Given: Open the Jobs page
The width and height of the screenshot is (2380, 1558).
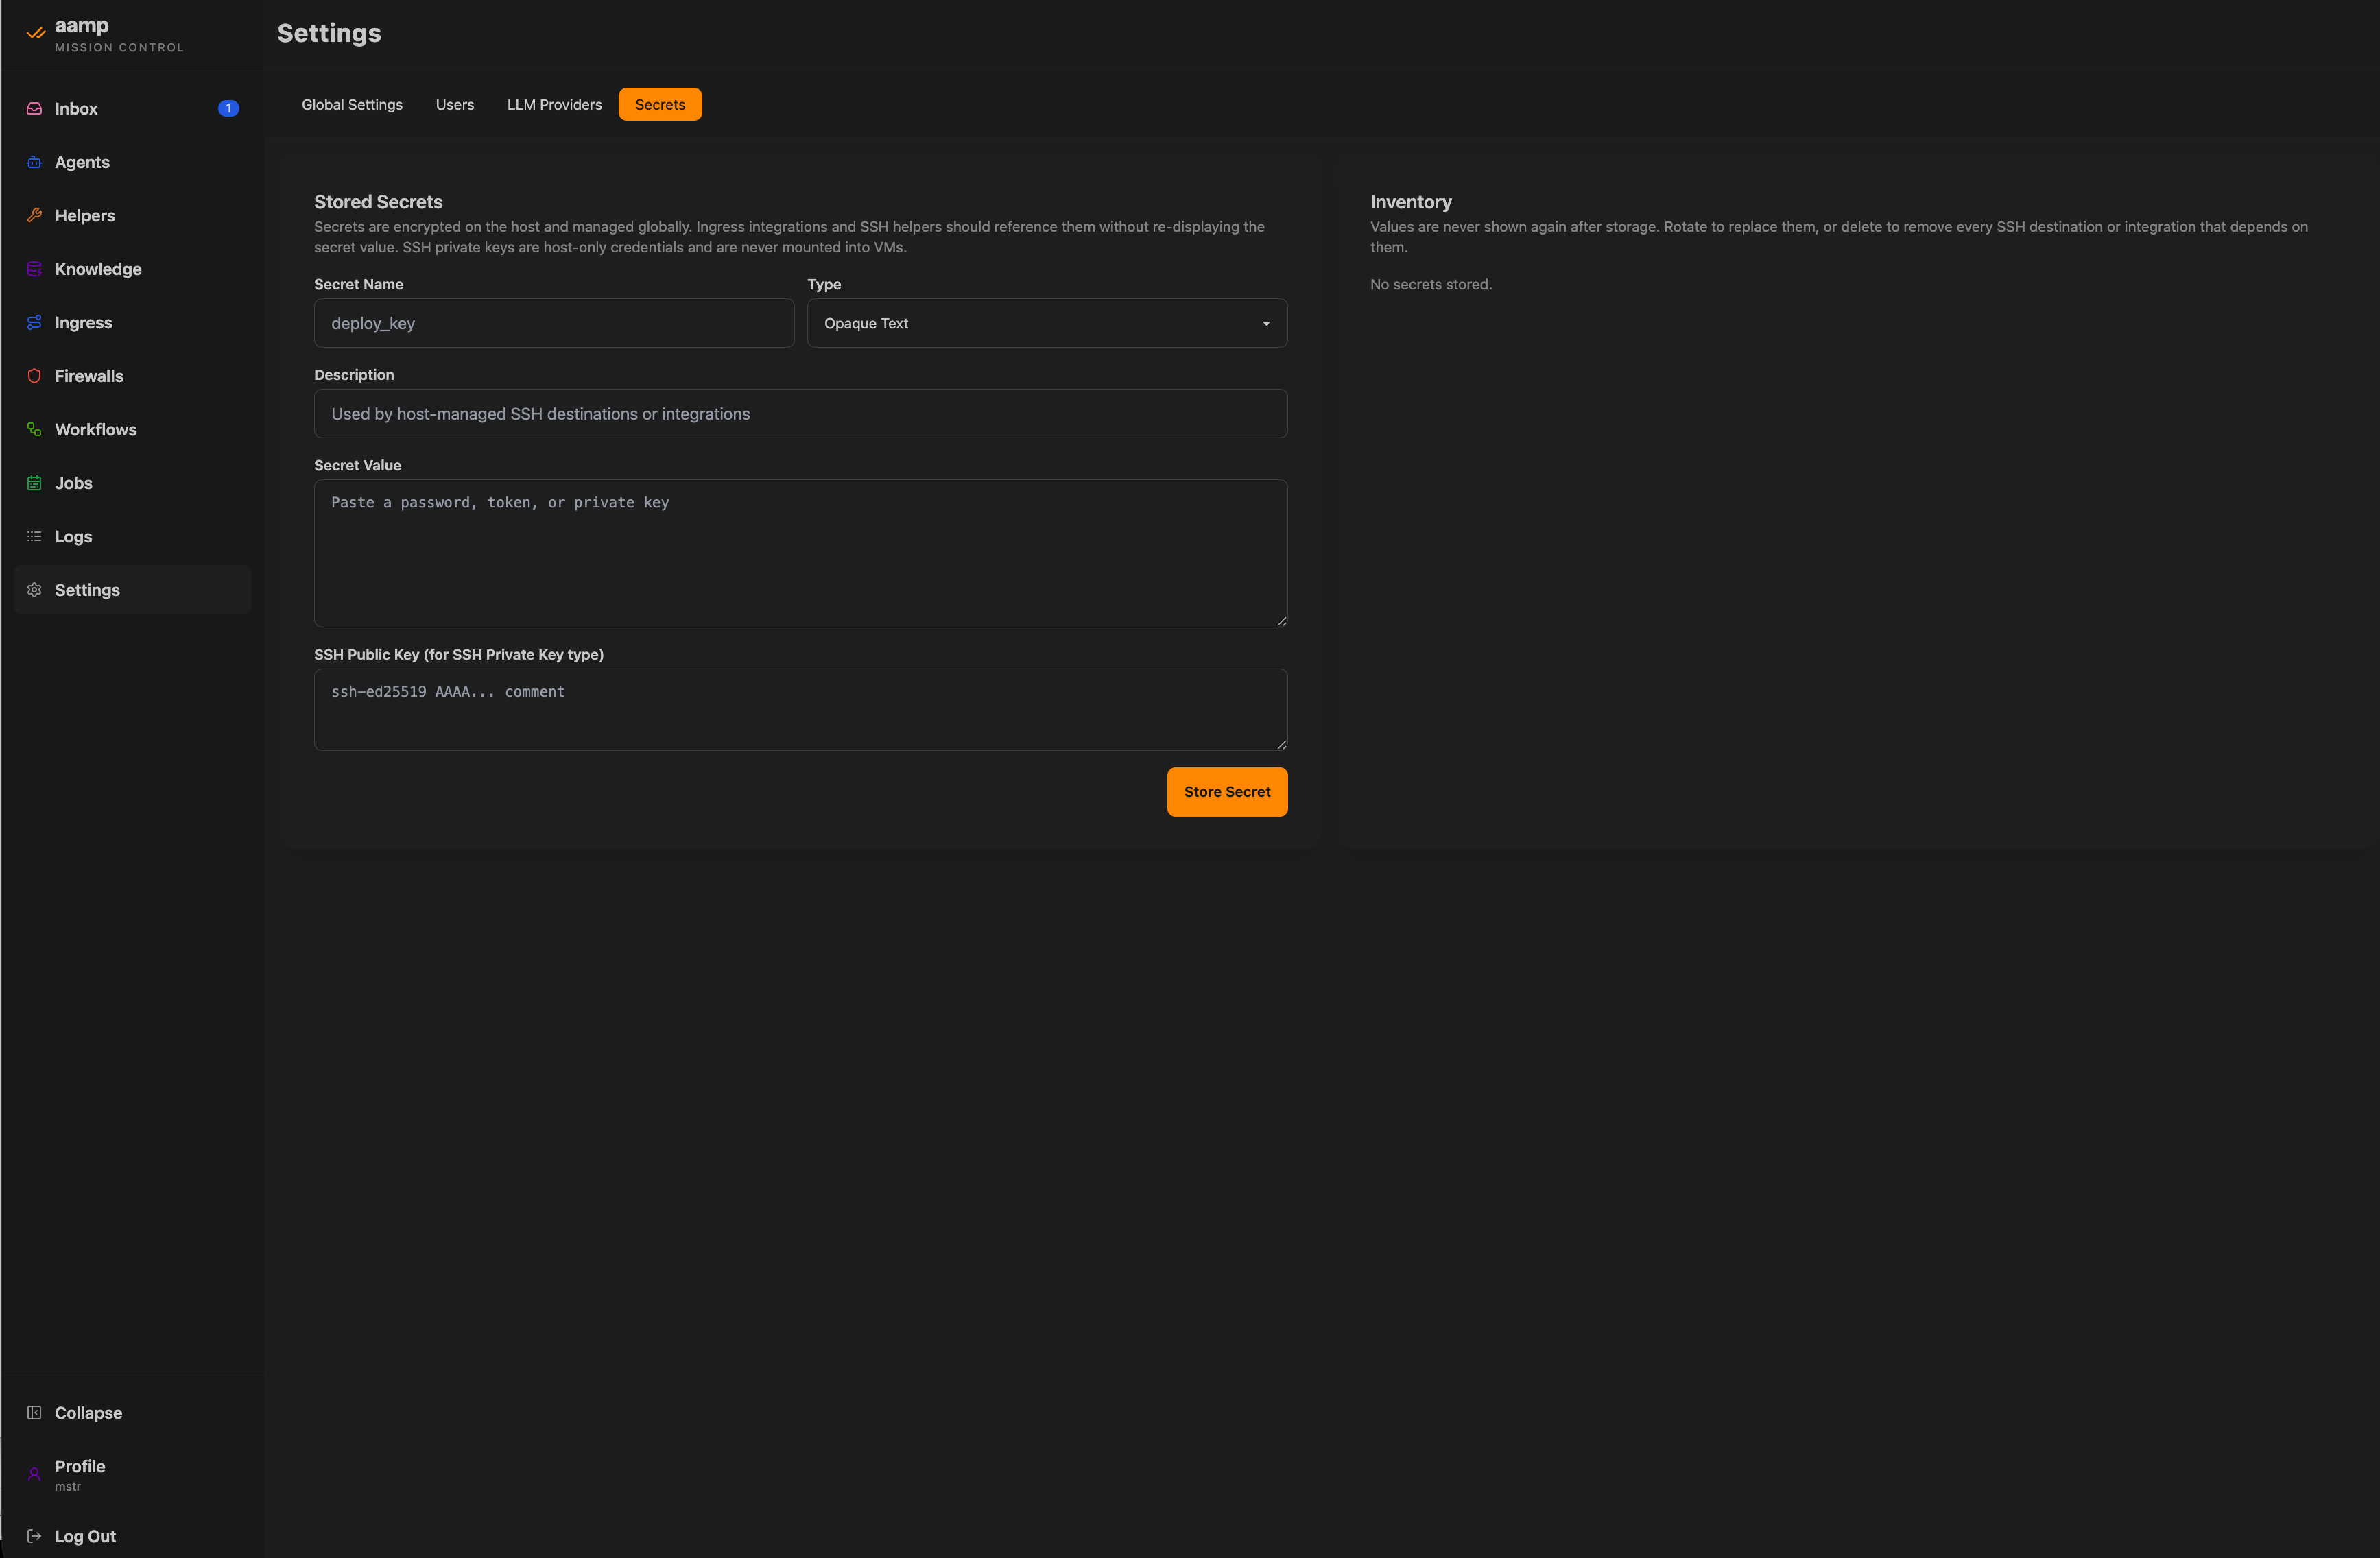Looking at the screenshot, I should pyautogui.click(x=132, y=483).
